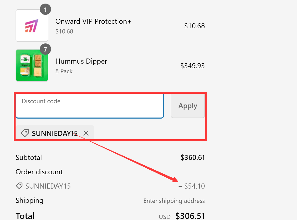Open the Enter shipping address link
The image size is (297, 220).
(x=174, y=201)
